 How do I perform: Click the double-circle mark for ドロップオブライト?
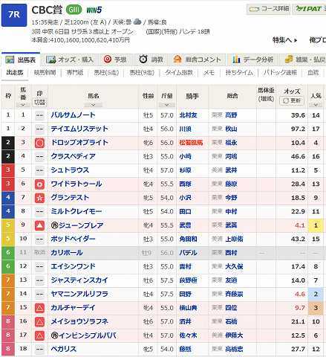pos(39,143)
